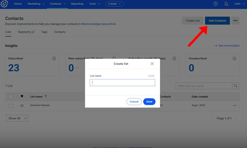Click the filled star header icon
Screen dimensions: 247x148
(x=22, y=96)
